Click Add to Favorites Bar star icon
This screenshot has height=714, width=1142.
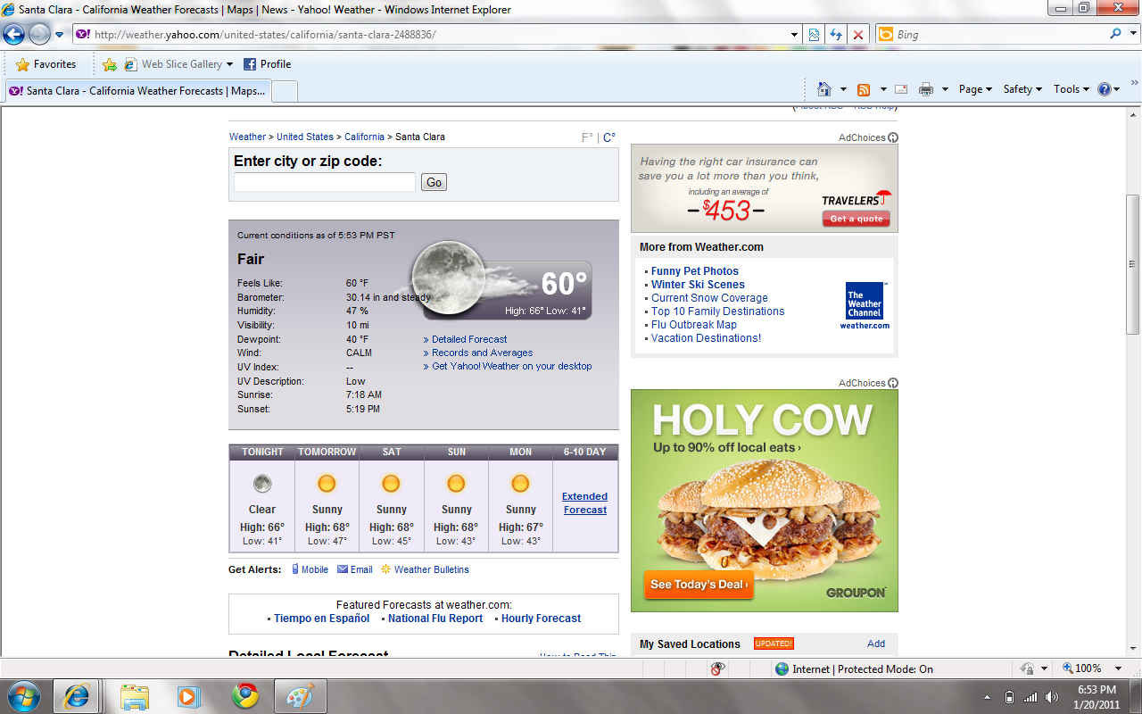pos(110,64)
